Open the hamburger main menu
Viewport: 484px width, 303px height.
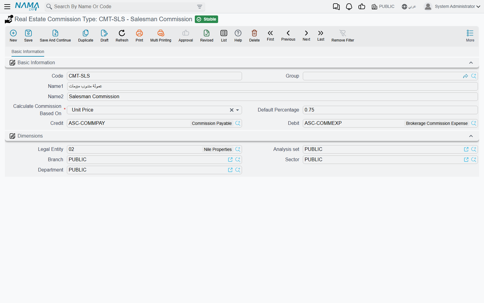7,6
